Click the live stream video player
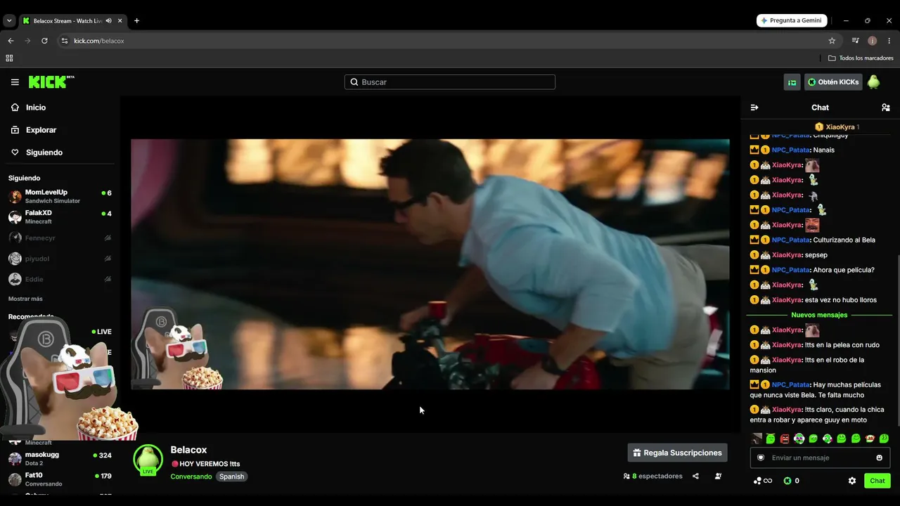 (430, 264)
